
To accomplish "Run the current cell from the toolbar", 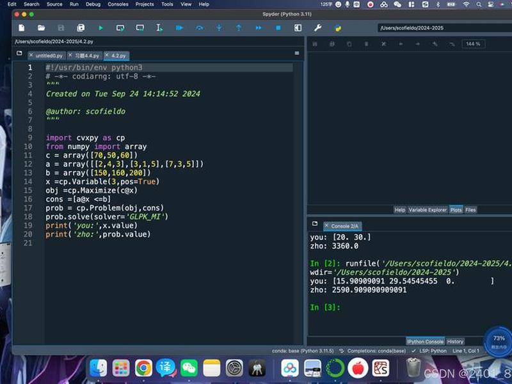I will (120, 28).
